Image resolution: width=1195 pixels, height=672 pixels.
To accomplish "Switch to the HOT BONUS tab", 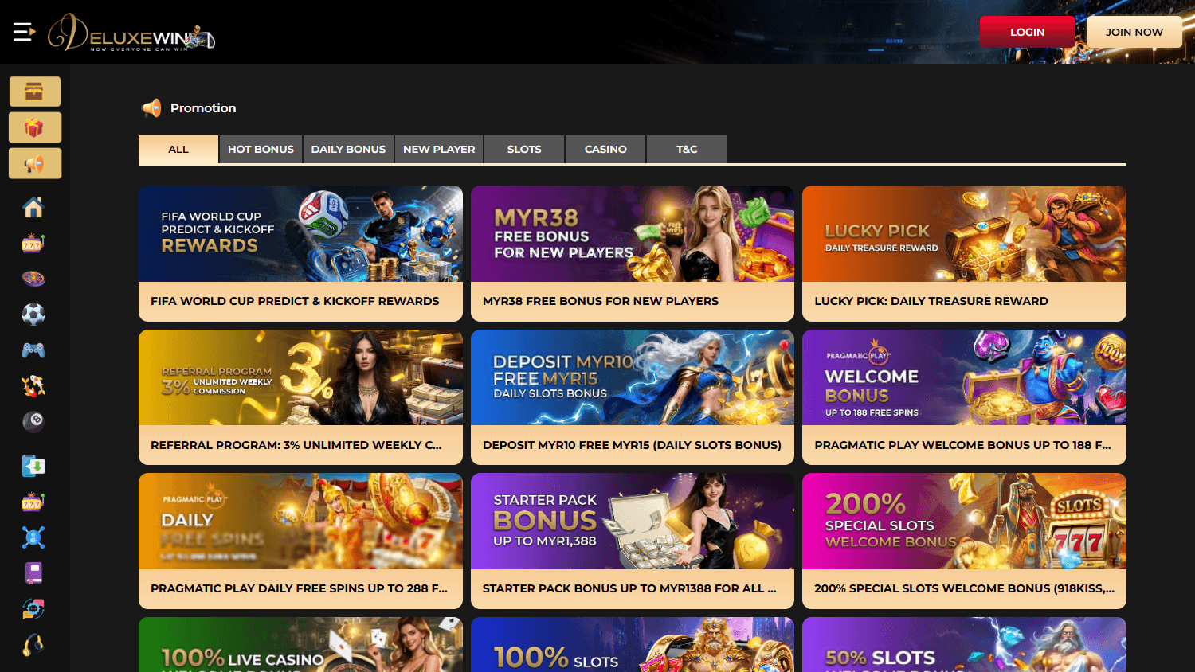I will tap(261, 150).
